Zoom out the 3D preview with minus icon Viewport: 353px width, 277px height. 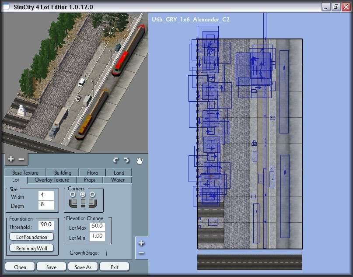[21, 159]
